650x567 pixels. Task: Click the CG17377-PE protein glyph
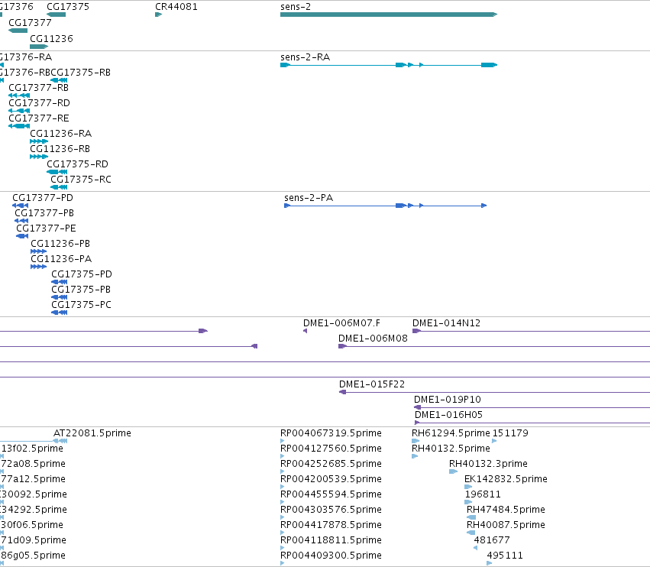22,236
